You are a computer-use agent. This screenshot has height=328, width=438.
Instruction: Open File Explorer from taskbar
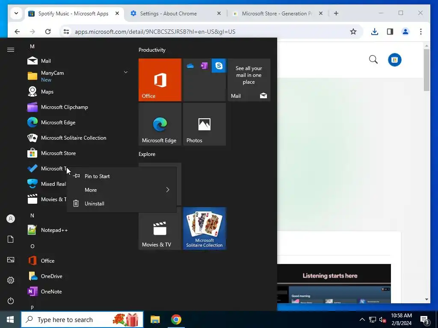click(x=155, y=319)
